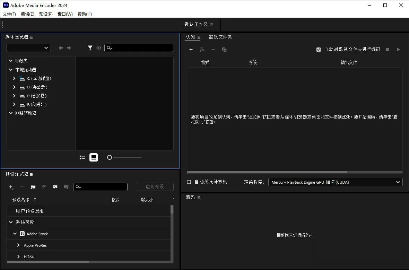
Task: Switch to the 监视文件夹 tab
Action: click(x=220, y=37)
